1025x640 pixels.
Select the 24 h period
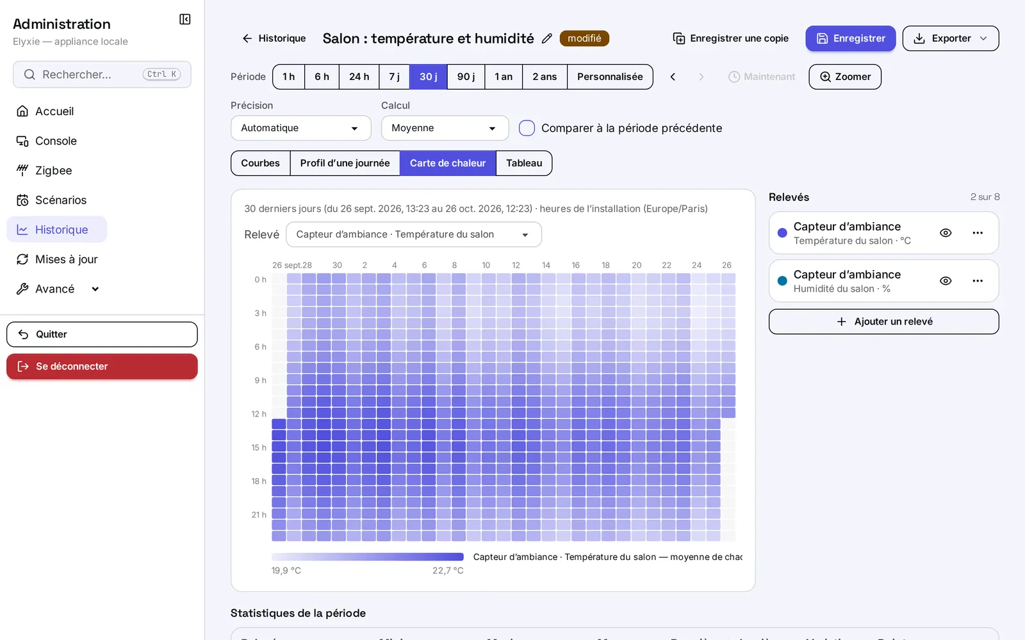(359, 77)
